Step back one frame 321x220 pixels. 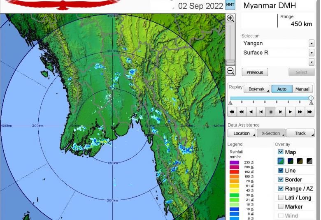coord(261,111)
